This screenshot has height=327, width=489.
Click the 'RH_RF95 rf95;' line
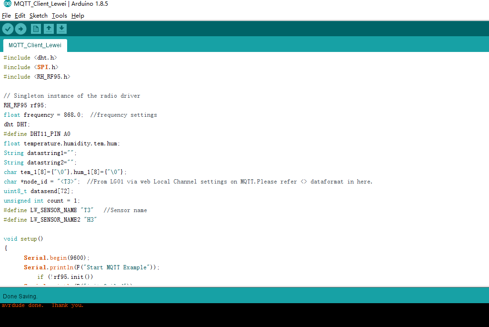pyautogui.click(x=25, y=105)
